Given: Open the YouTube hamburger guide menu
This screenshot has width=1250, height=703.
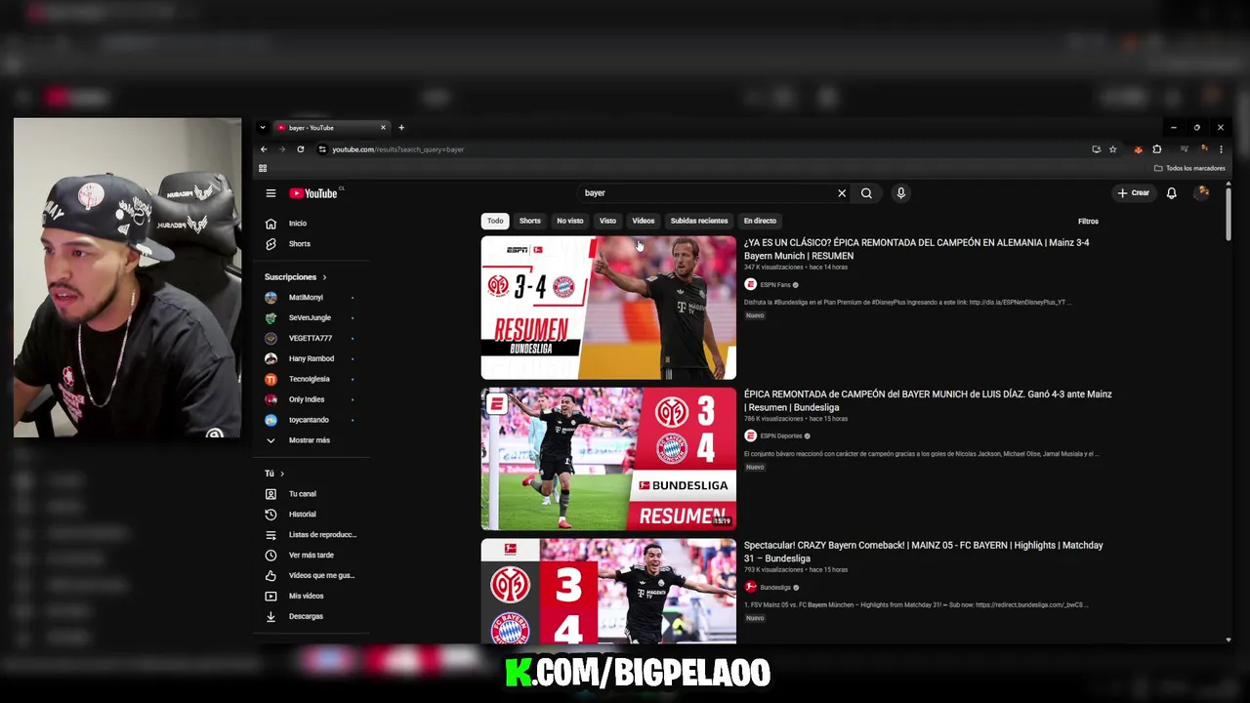Looking at the screenshot, I should coord(271,193).
